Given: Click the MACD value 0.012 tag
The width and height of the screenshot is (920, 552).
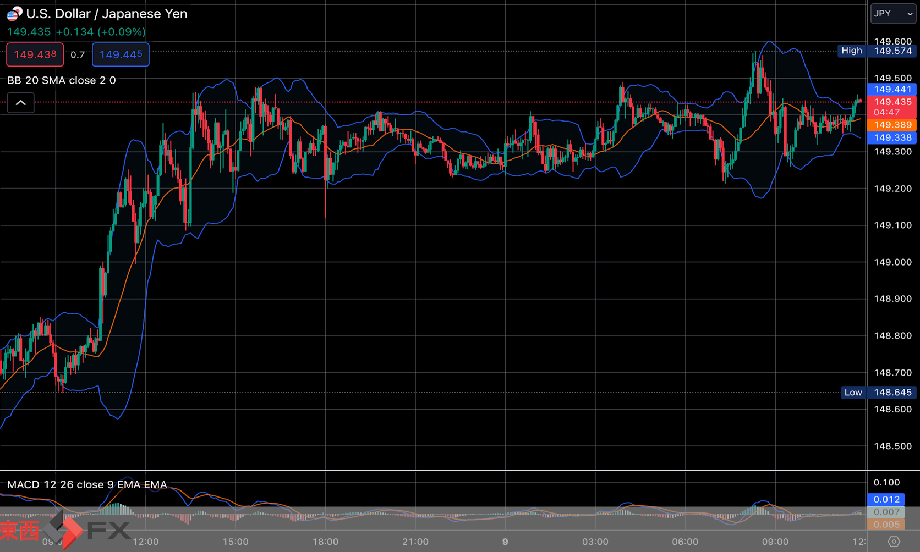Looking at the screenshot, I should click(x=886, y=499).
